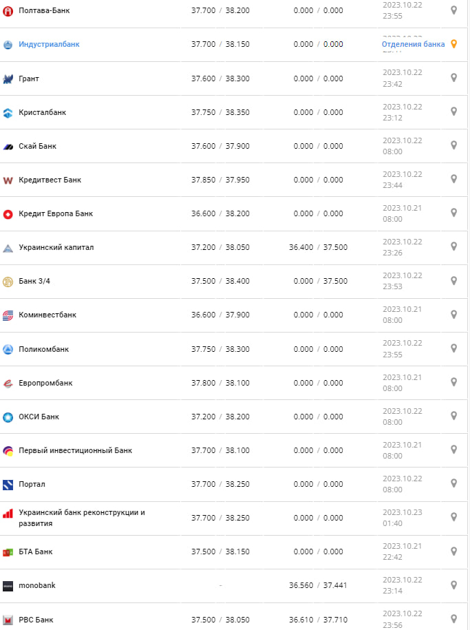Click the map pin for ОКСИ Банк
The image size is (470, 630).
click(453, 416)
